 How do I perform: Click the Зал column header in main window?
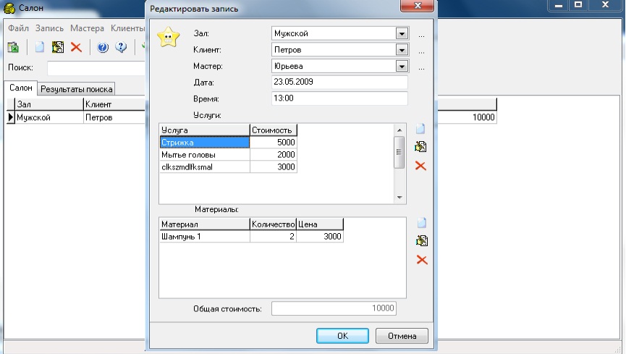pos(49,104)
